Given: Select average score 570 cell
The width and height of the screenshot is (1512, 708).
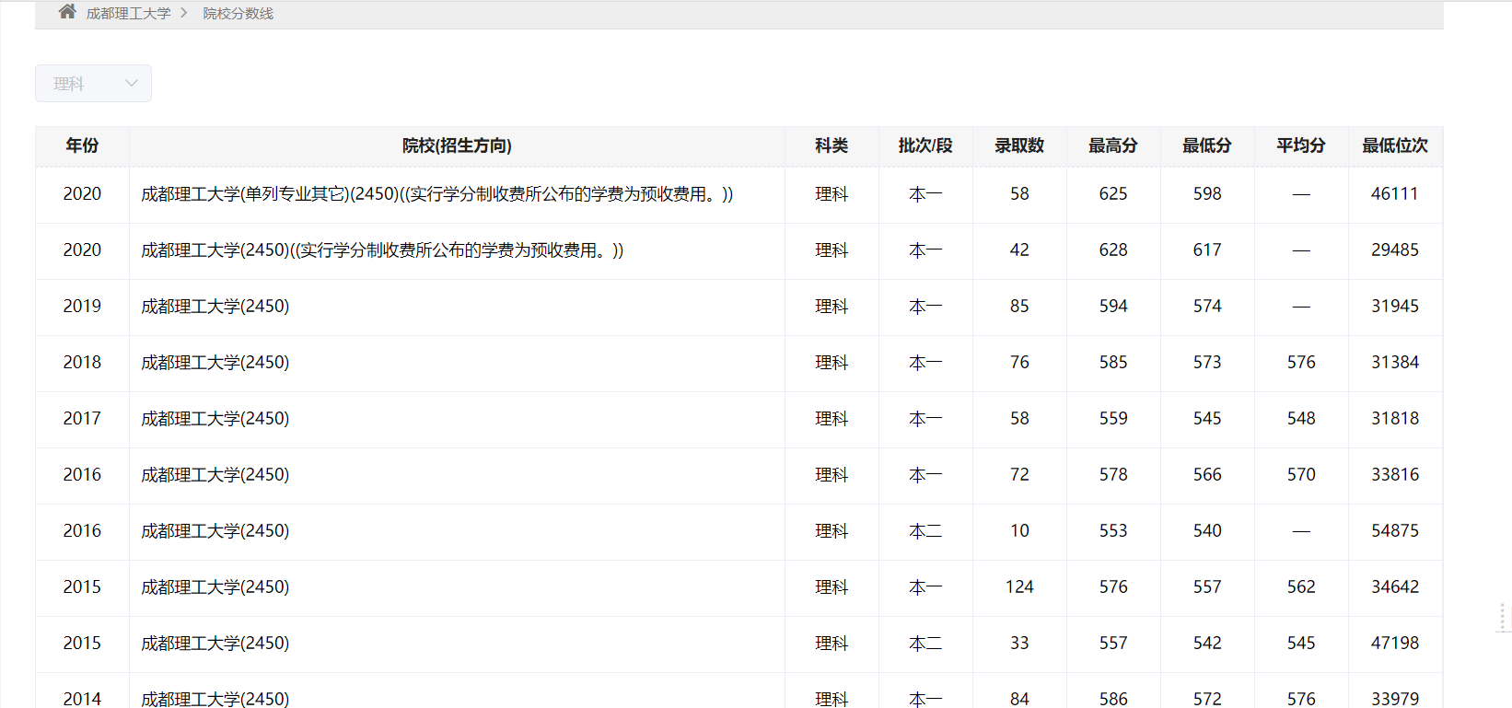Looking at the screenshot, I should click(x=1301, y=475).
